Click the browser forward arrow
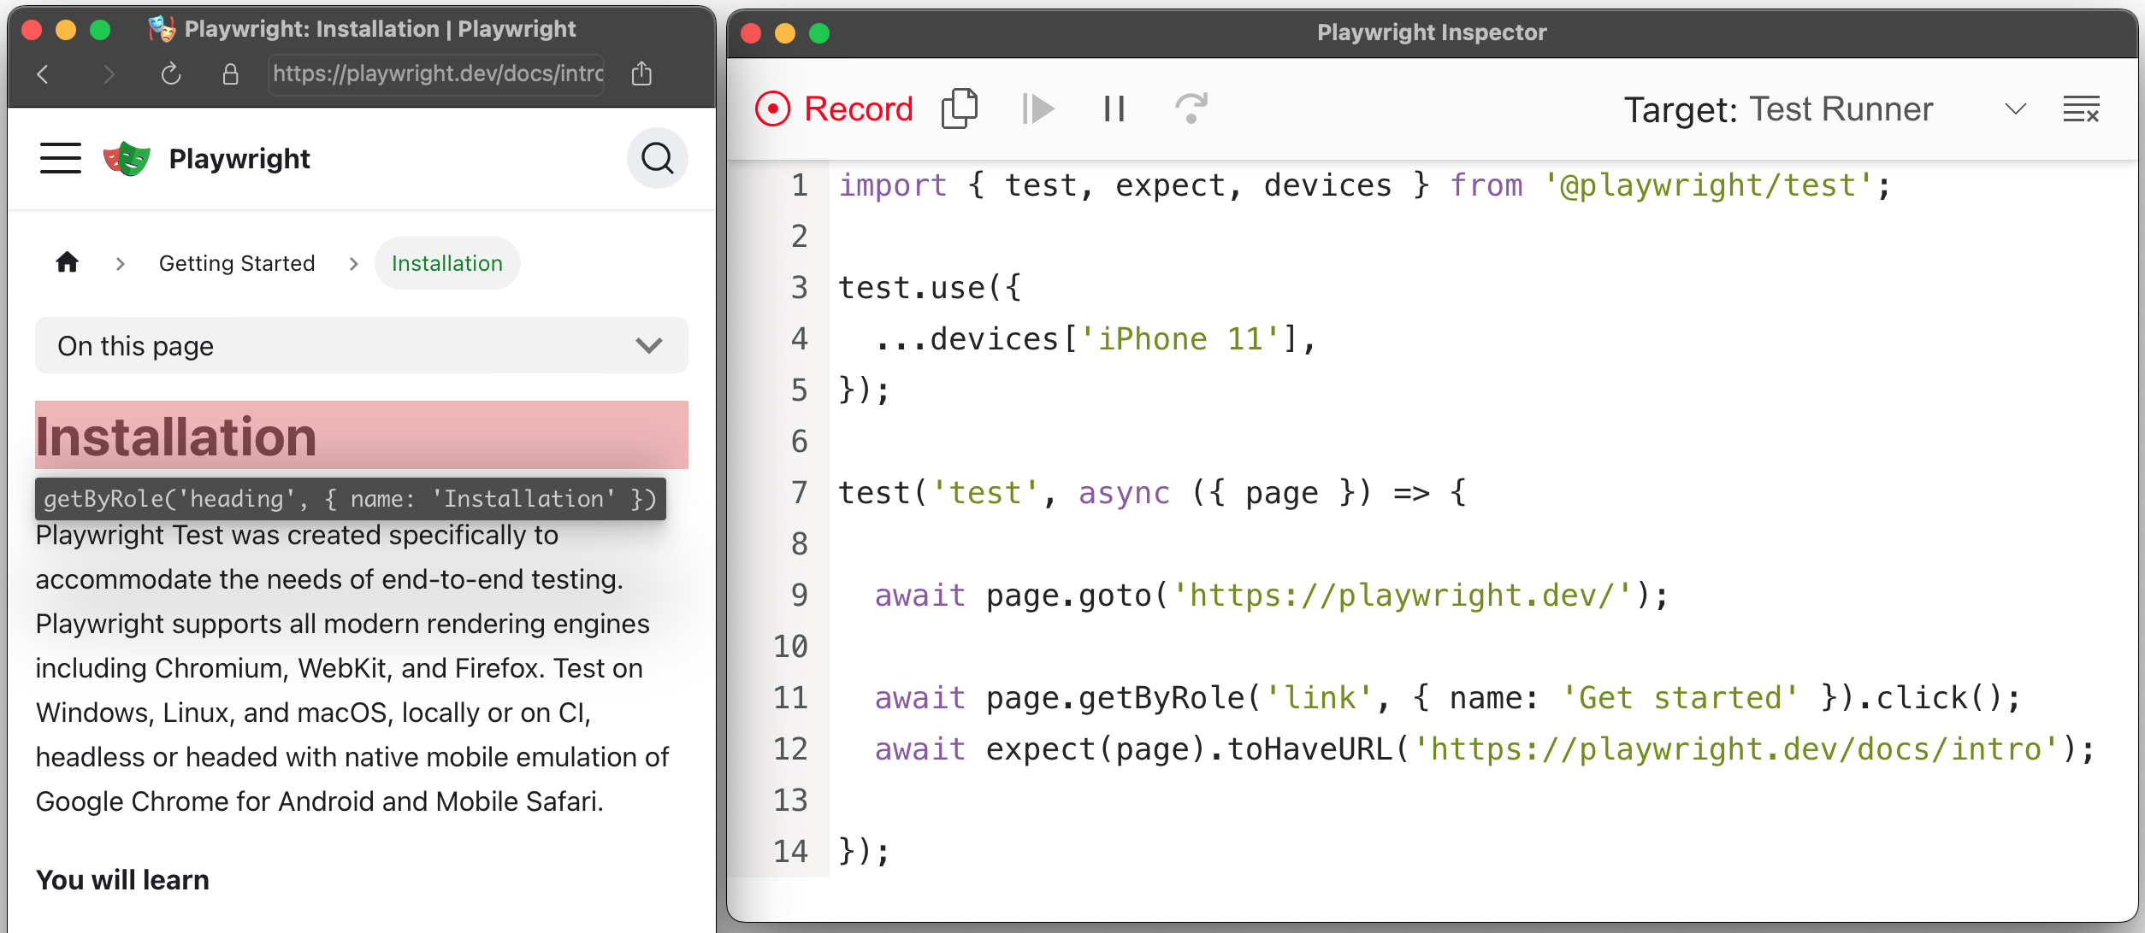 109,74
